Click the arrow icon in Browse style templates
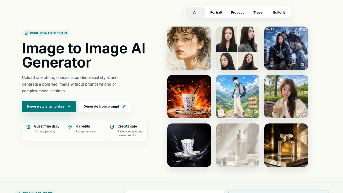The width and height of the screenshot is (343, 193). pos(69,106)
